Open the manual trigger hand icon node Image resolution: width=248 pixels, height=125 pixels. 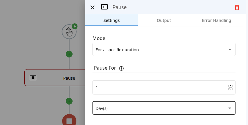click(x=69, y=32)
